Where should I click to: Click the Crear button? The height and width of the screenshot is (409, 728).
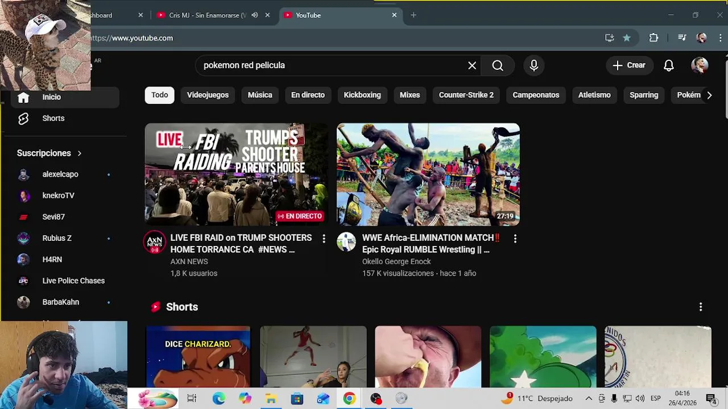(x=629, y=65)
